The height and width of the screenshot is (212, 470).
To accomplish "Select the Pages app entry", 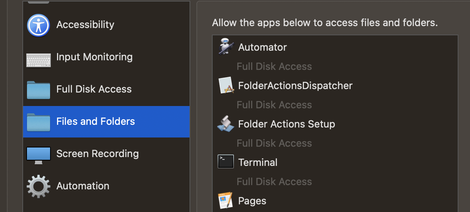I will (x=335, y=201).
